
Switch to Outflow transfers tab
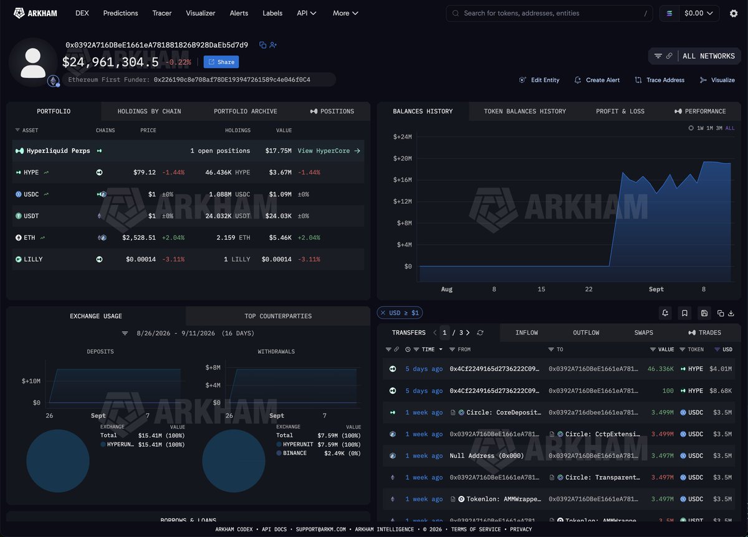pyautogui.click(x=586, y=333)
